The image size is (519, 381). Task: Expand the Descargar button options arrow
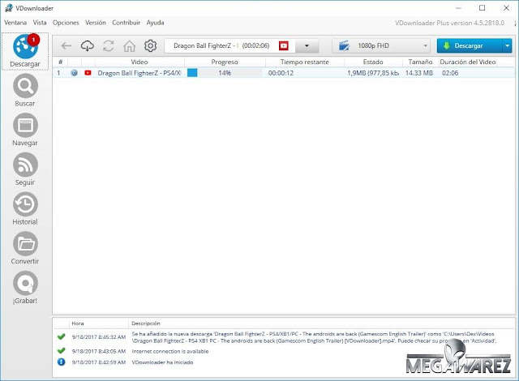[x=507, y=45]
